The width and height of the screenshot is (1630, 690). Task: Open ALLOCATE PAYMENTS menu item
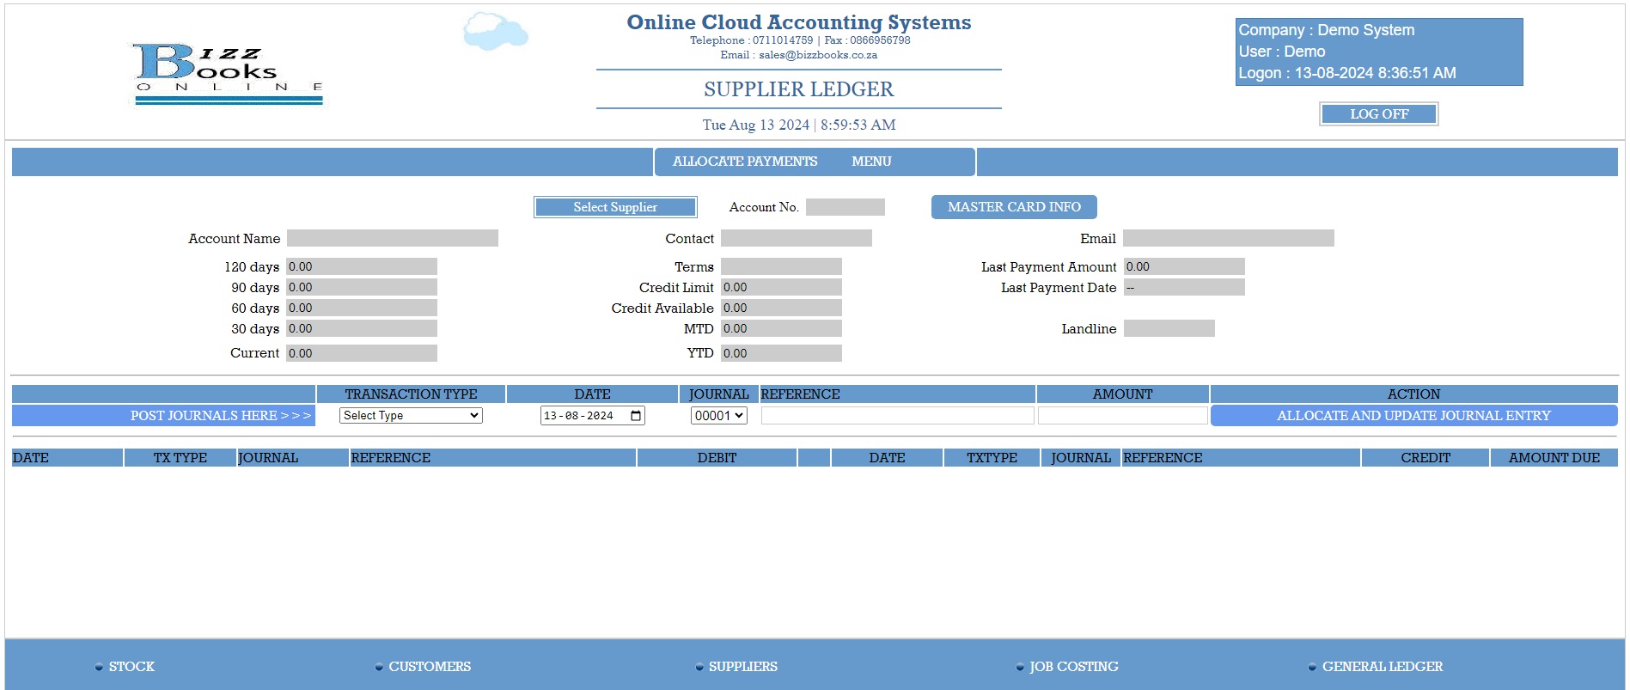tap(744, 162)
